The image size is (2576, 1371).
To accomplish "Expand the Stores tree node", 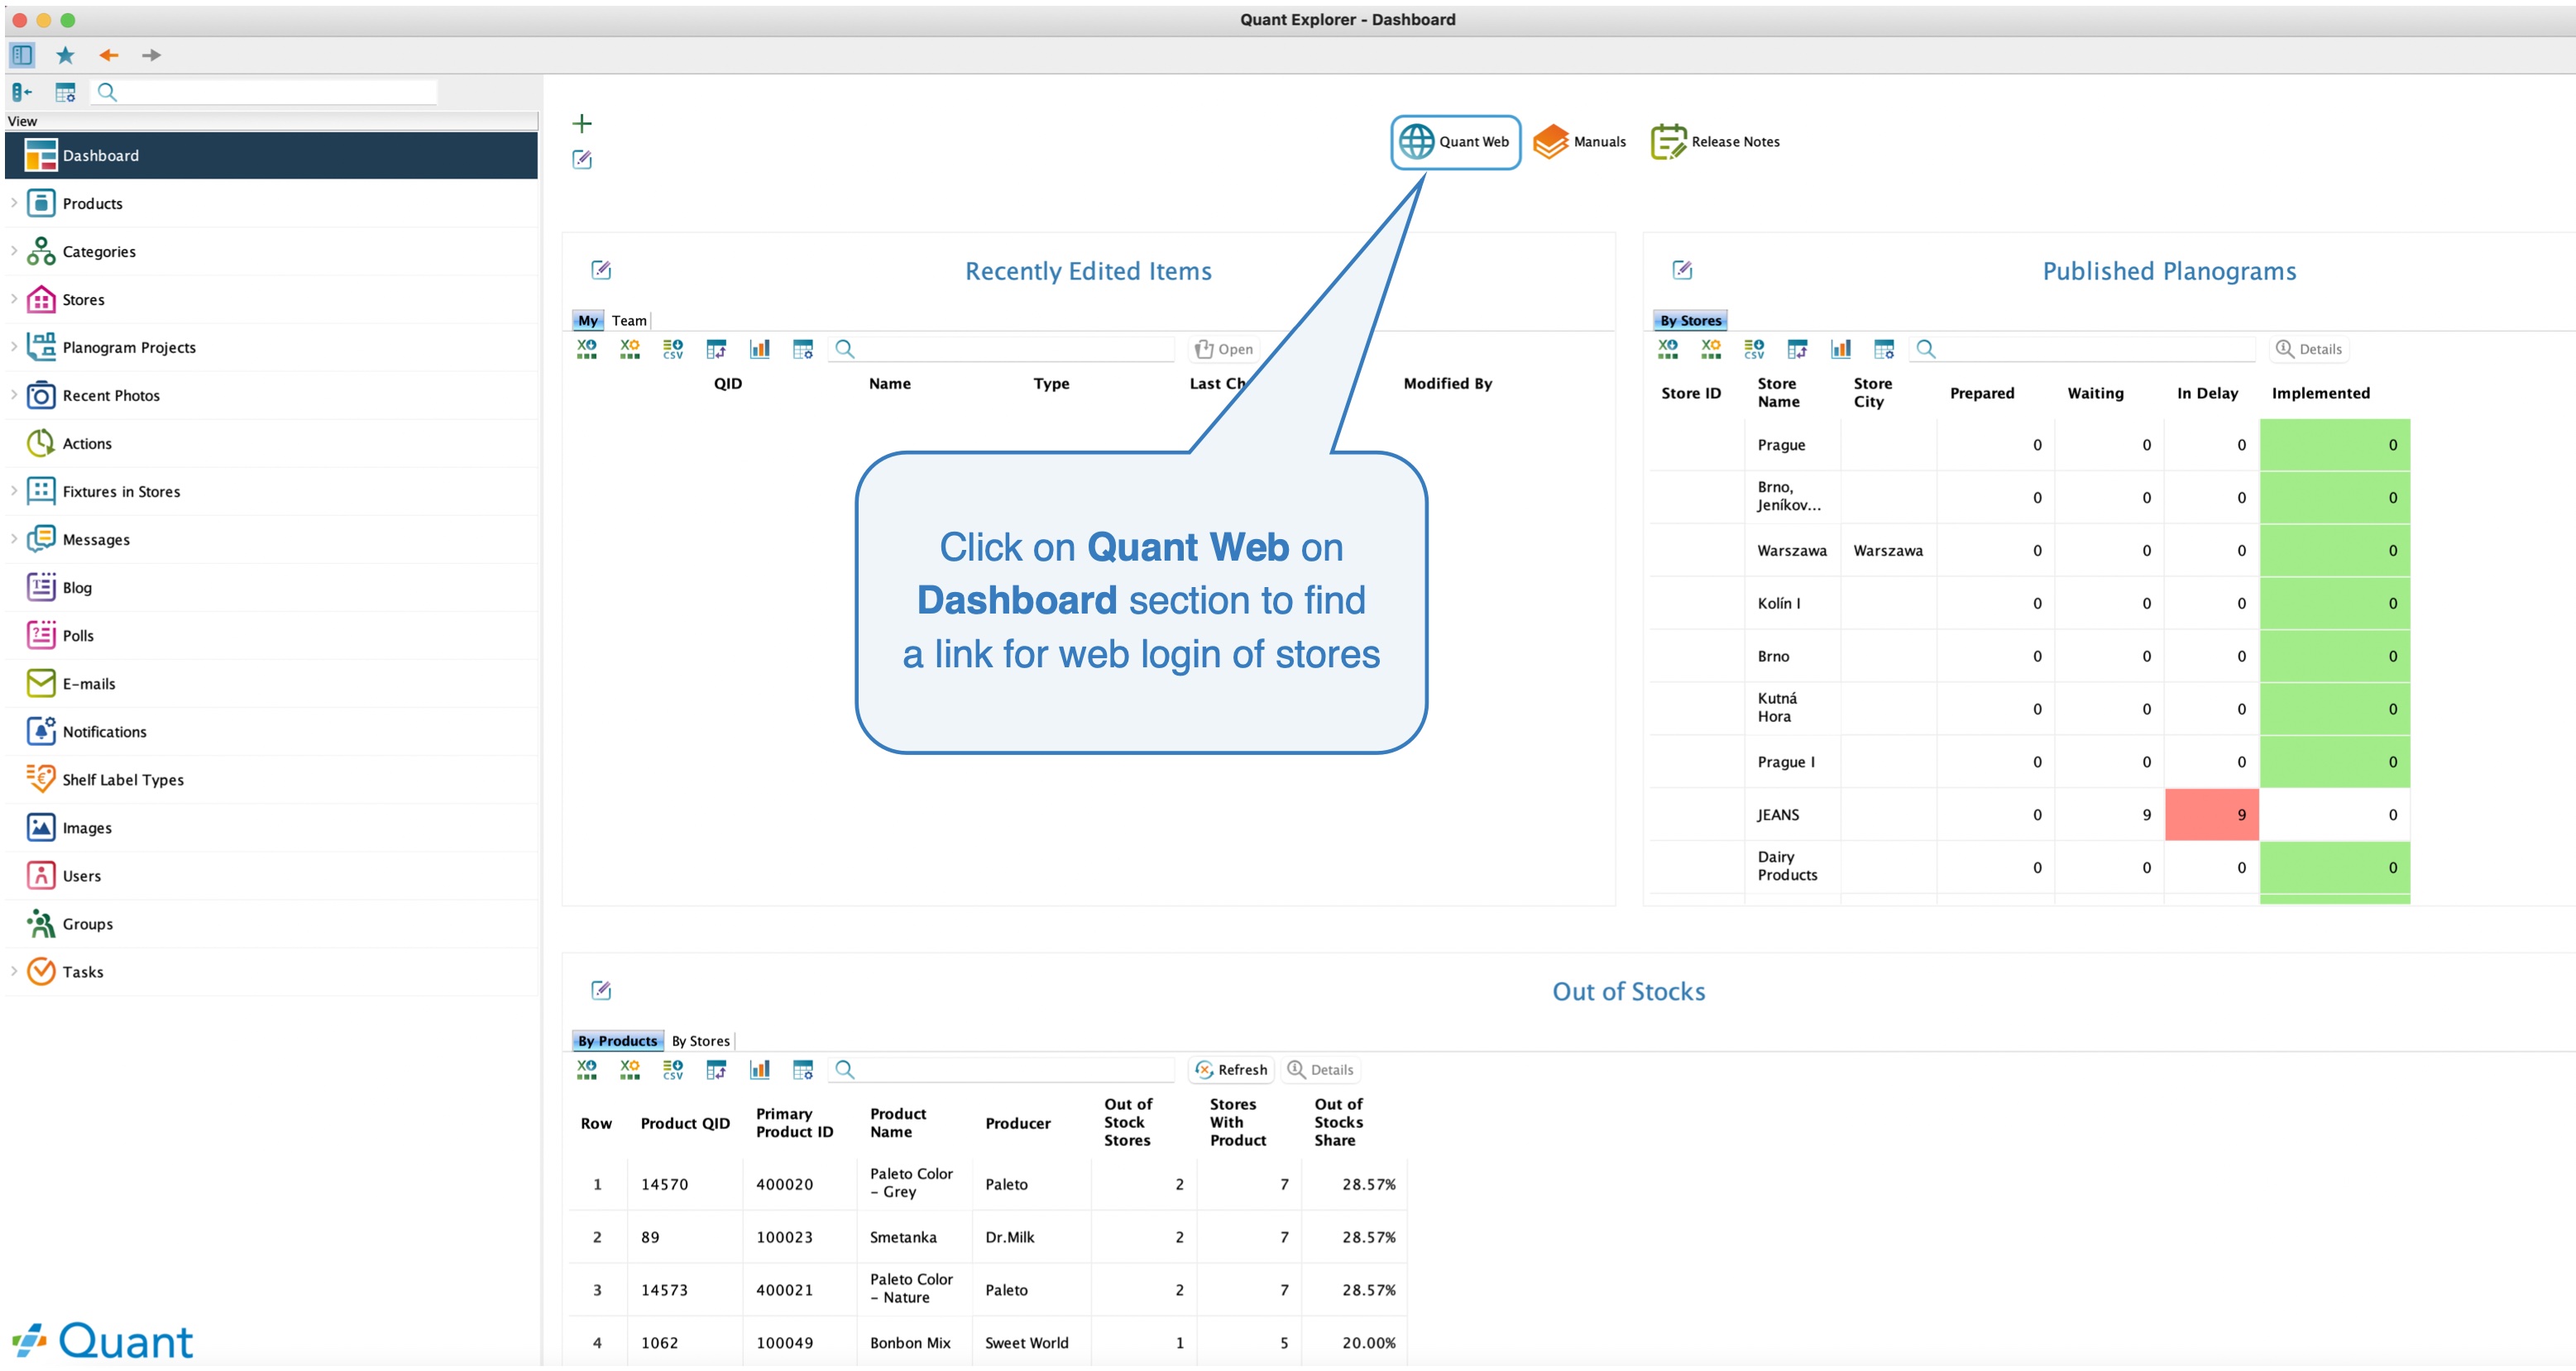I will point(14,299).
